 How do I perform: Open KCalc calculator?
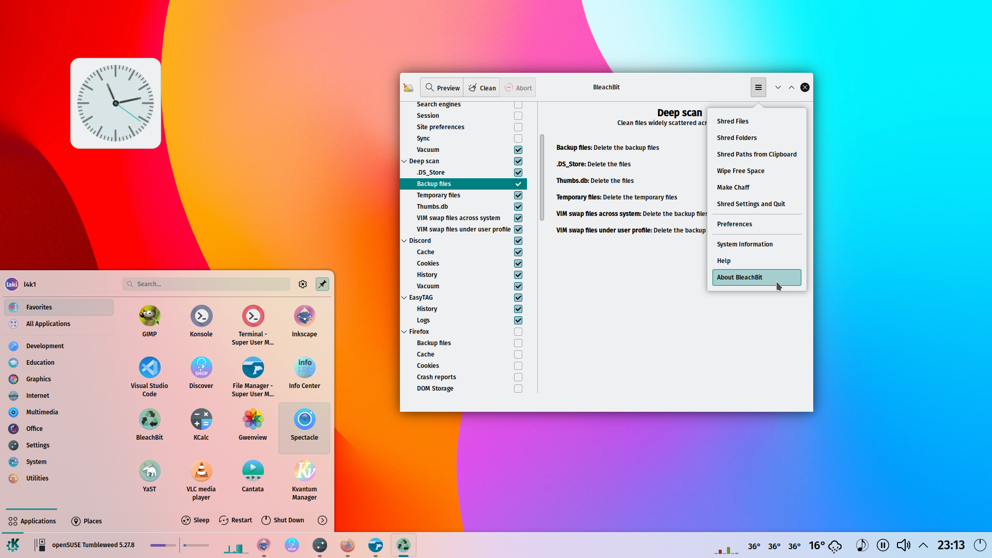[201, 425]
